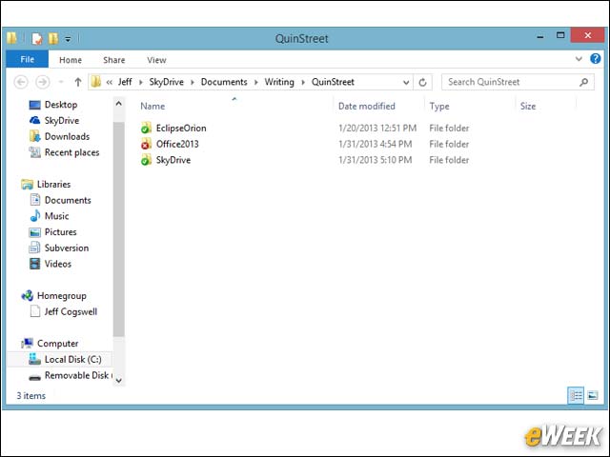The width and height of the screenshot is (610, 457).
Task: Click the SkyDrive folder synced icon in list
Action: pos(146,160)
